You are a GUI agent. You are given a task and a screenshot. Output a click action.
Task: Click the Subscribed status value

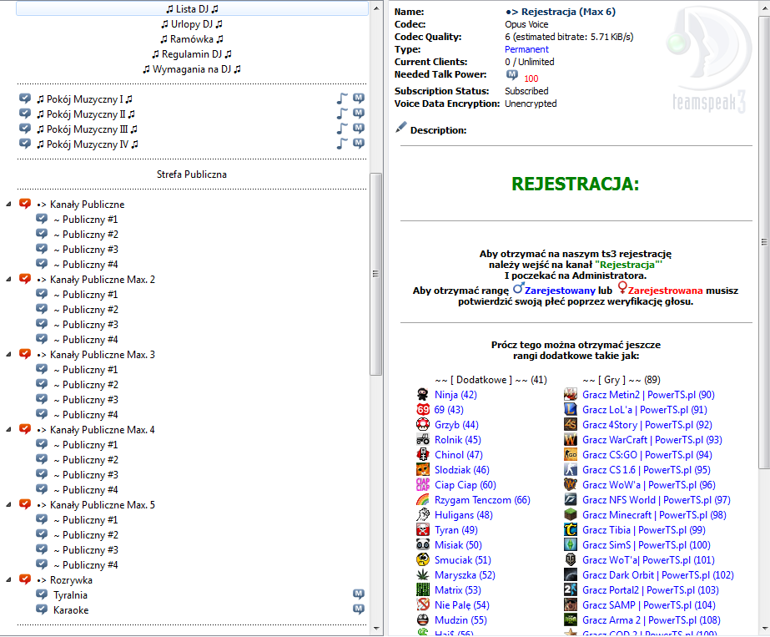pos(526,91)
